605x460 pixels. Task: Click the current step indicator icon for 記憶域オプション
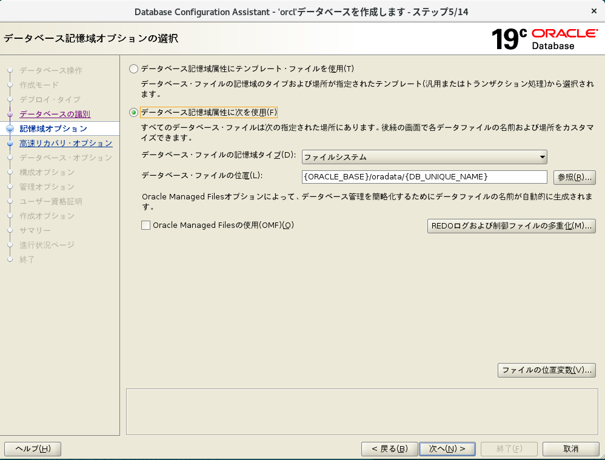tap(10, 128)
